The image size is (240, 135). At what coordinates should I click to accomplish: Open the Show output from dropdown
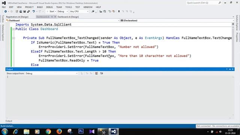[76, 73]
